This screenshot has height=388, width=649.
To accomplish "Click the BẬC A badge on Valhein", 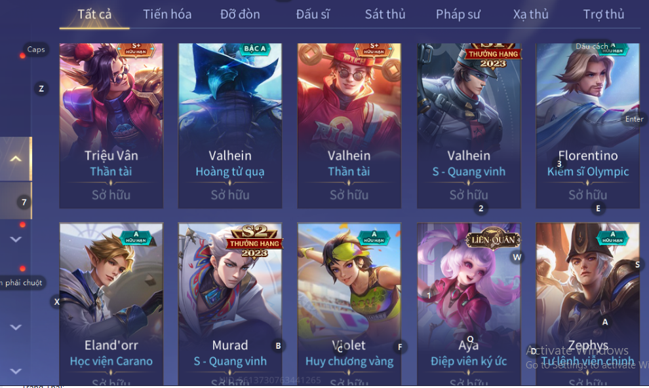I will 255,49.
